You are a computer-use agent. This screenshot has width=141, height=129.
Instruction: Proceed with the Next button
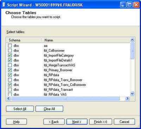click(x=77, y=122)
